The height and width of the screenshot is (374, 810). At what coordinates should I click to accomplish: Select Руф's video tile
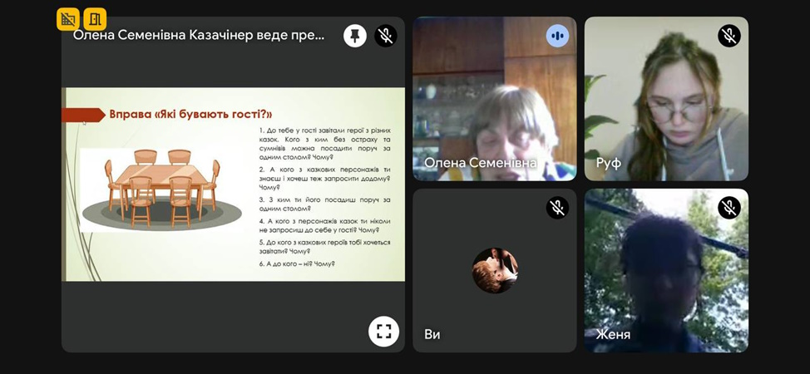tap(666, 99)
